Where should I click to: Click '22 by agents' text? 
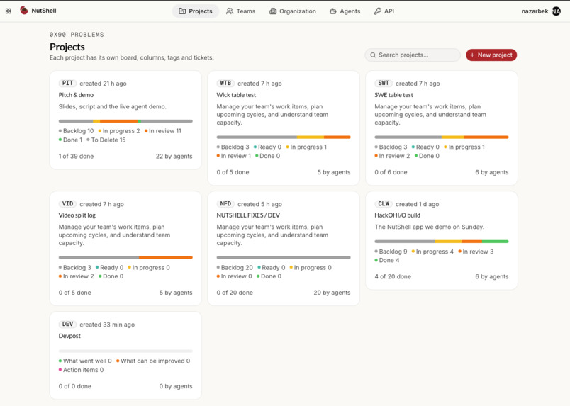tap(174, 157)
